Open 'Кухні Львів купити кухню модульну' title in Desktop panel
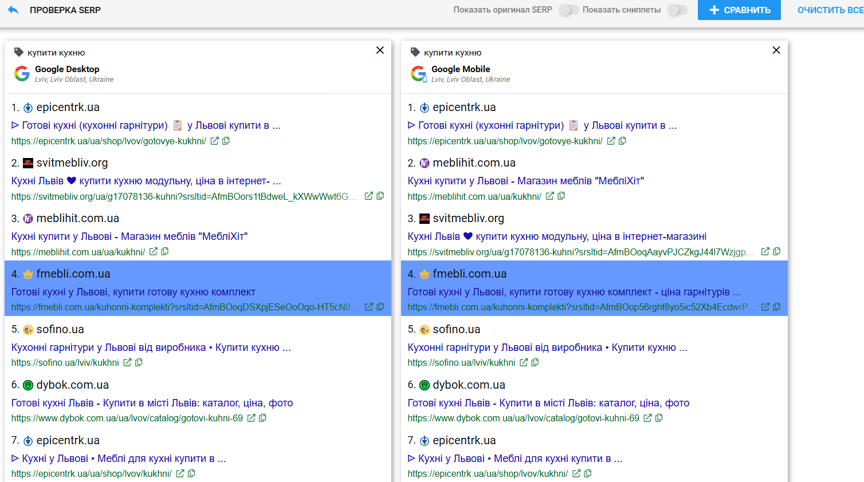 tap(146, 181)
